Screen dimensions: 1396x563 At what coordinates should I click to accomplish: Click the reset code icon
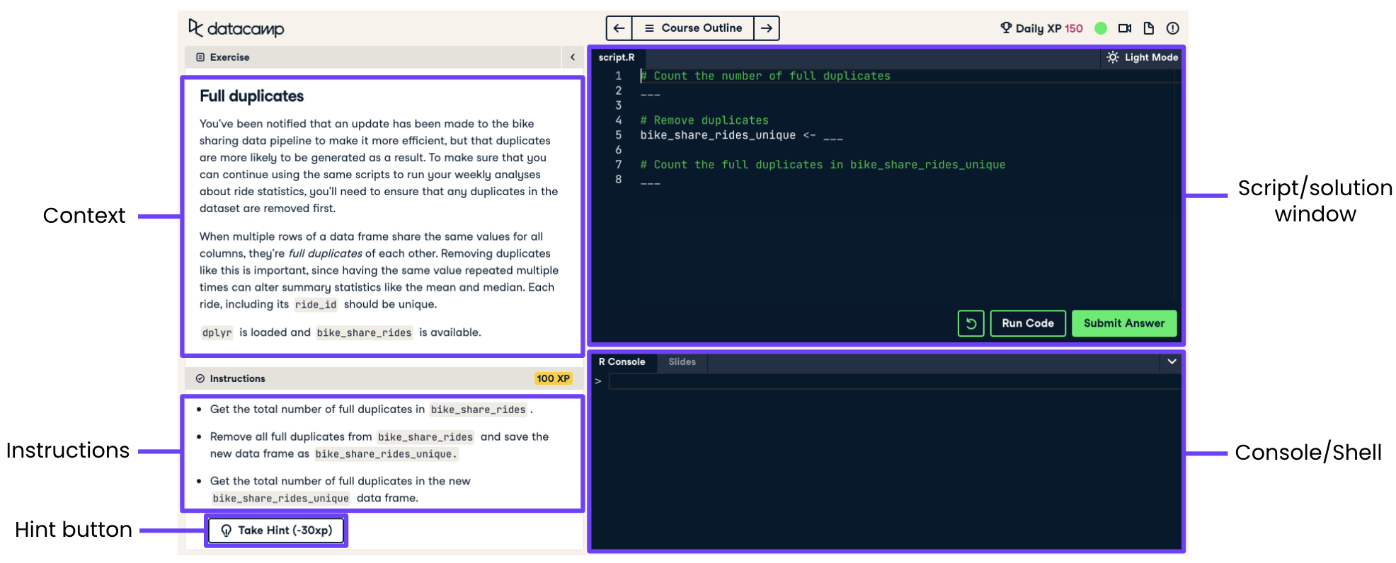(971, 323)
